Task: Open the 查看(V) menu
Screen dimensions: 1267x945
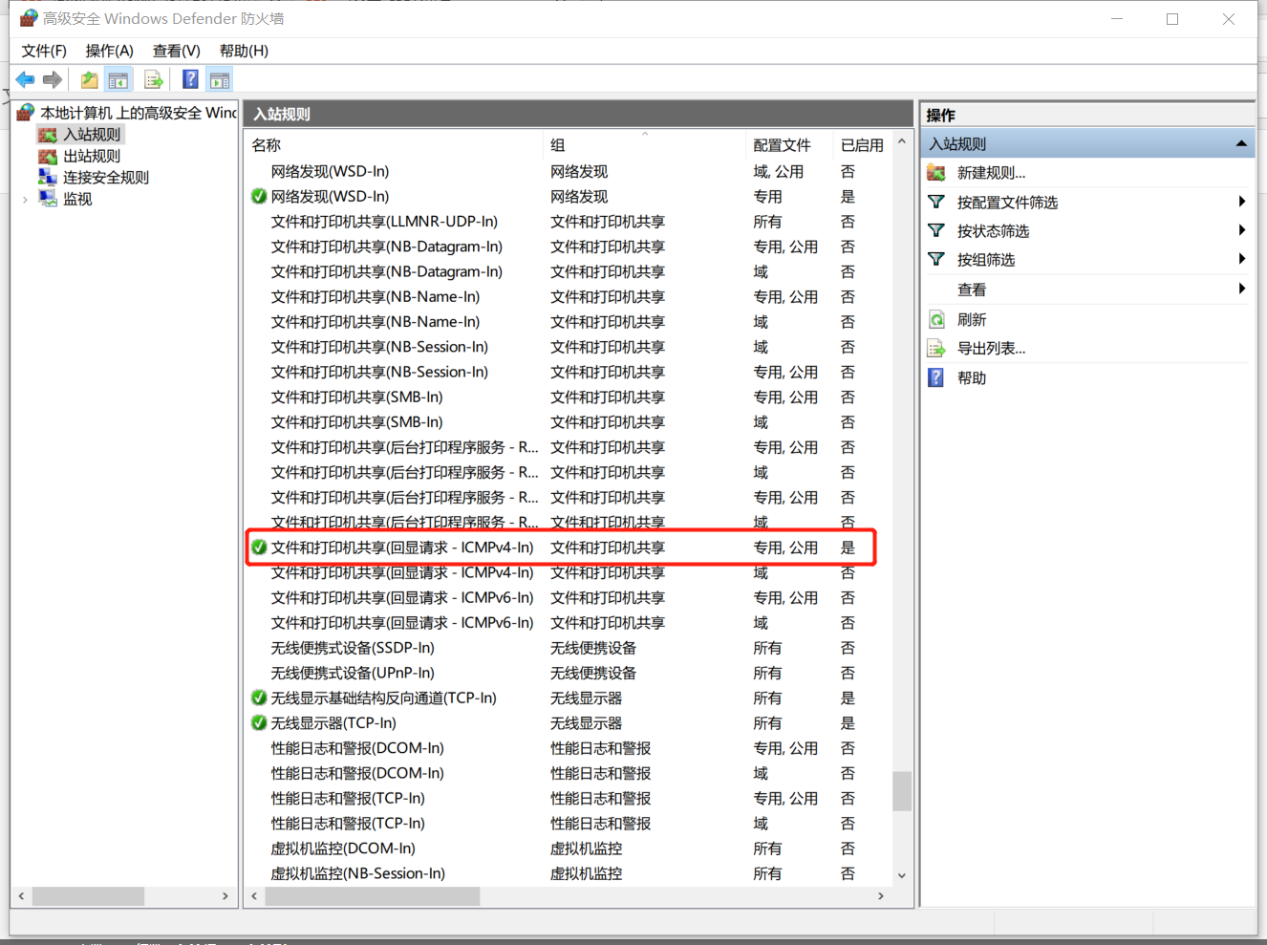Action: click(177, 51)
